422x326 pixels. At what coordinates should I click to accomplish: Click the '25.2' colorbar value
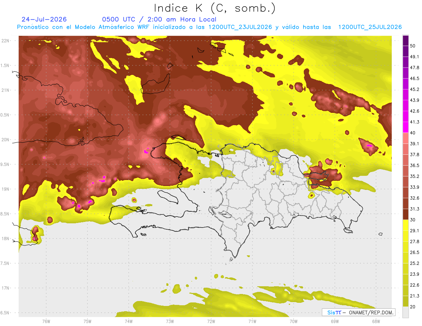coord(415,263)
